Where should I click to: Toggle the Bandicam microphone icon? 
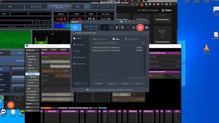coord(117,28)
